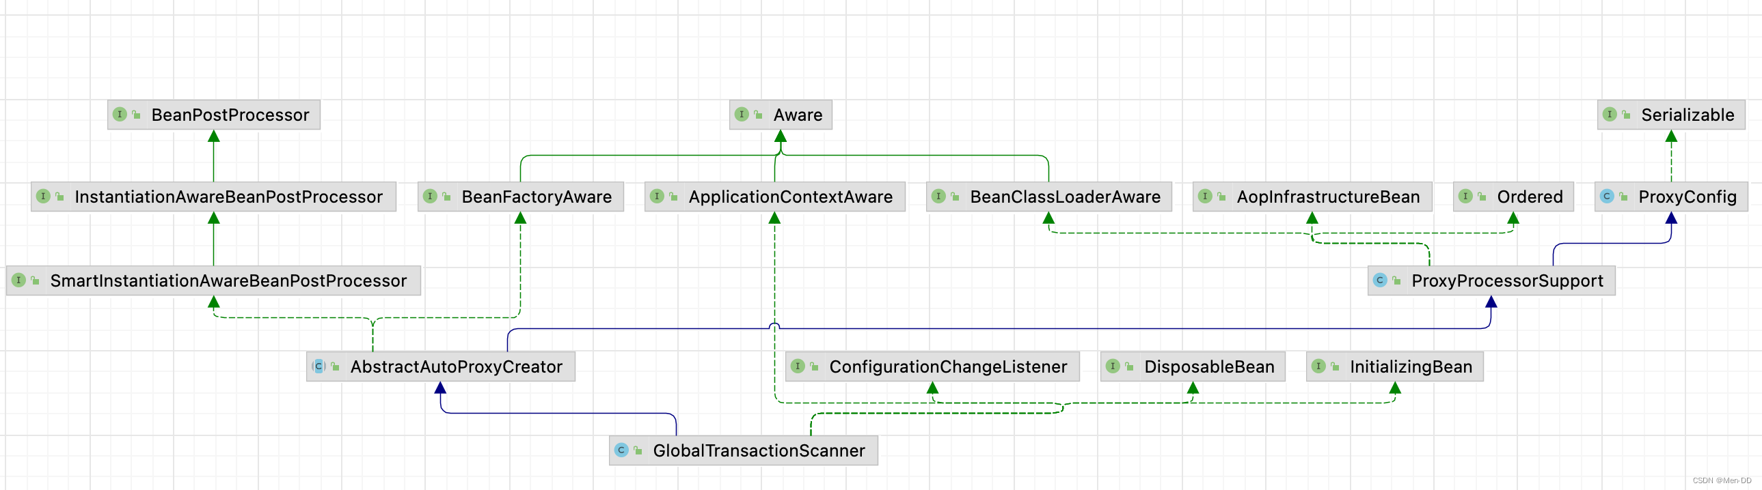
Task: Select the Ordered node label
Action: tap(1530, 197)
